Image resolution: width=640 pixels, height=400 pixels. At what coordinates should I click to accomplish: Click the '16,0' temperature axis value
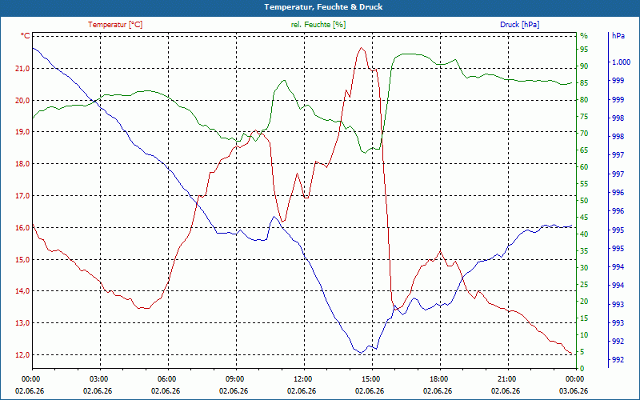[x=23, y=228]
